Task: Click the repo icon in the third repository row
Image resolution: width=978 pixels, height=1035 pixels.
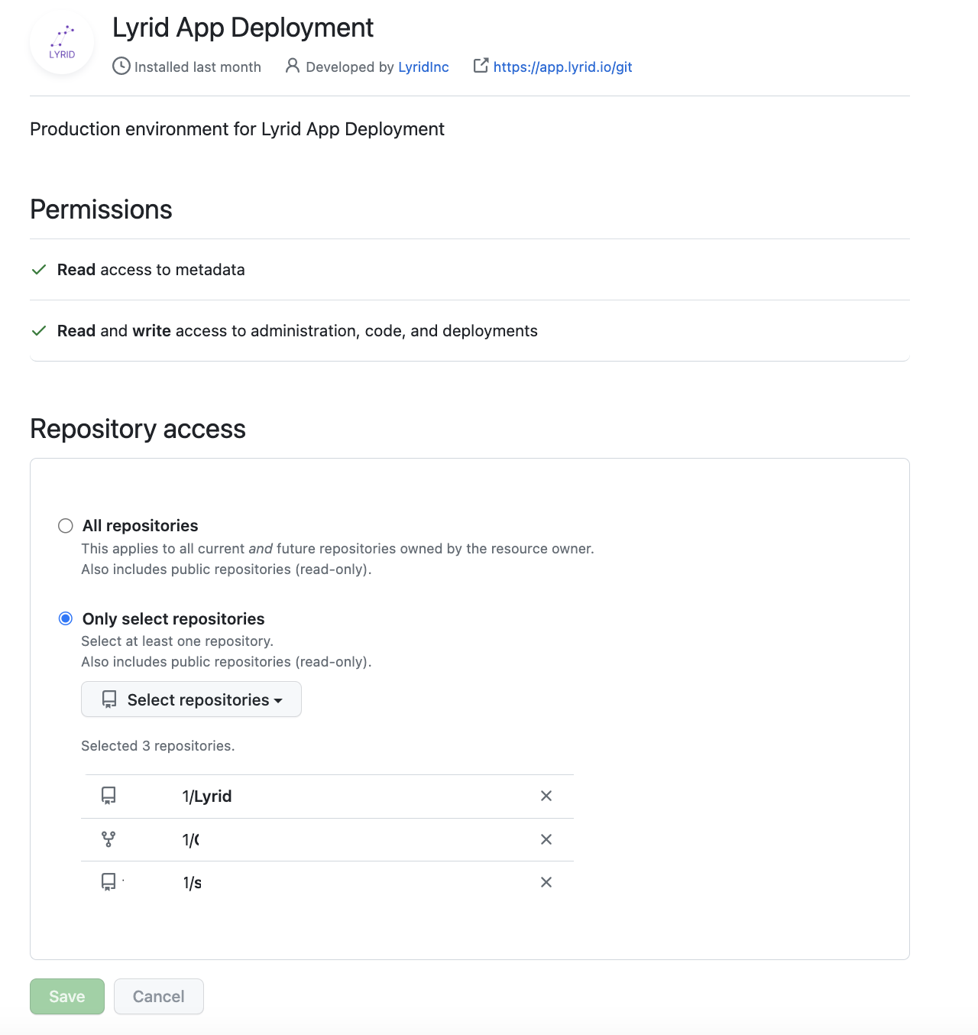Action: 108,882
